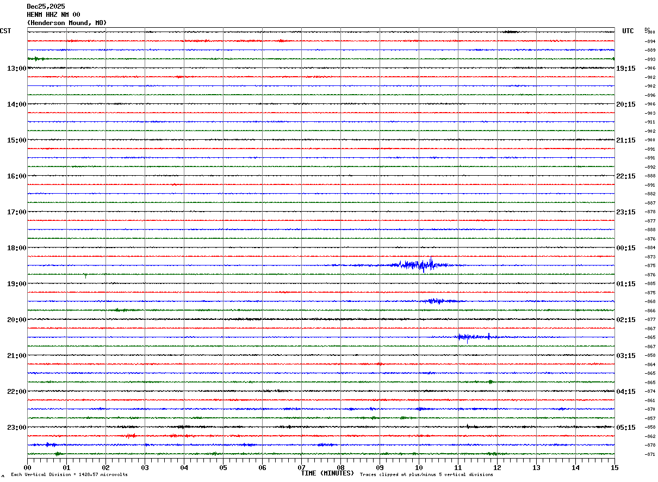The width and height of the screenshot is (658, 482).
Task: Click the DC offset value -870
Action: coord(650,409)
